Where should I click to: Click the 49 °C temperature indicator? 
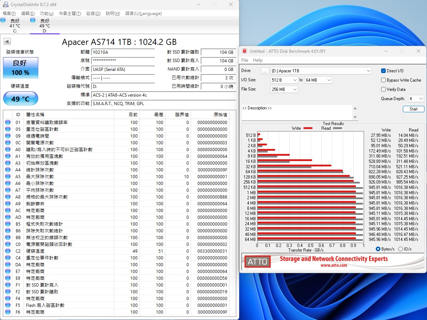tap(21, 99)
